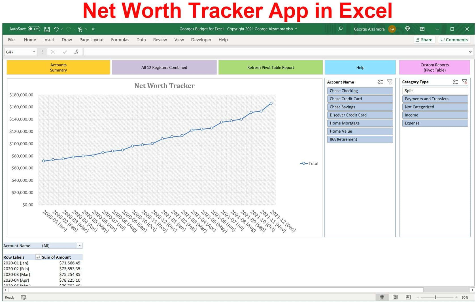476x302 pixels.
Task: Click the Accounts Summary button
Action: pyautogui.click(x=58, y=67)
